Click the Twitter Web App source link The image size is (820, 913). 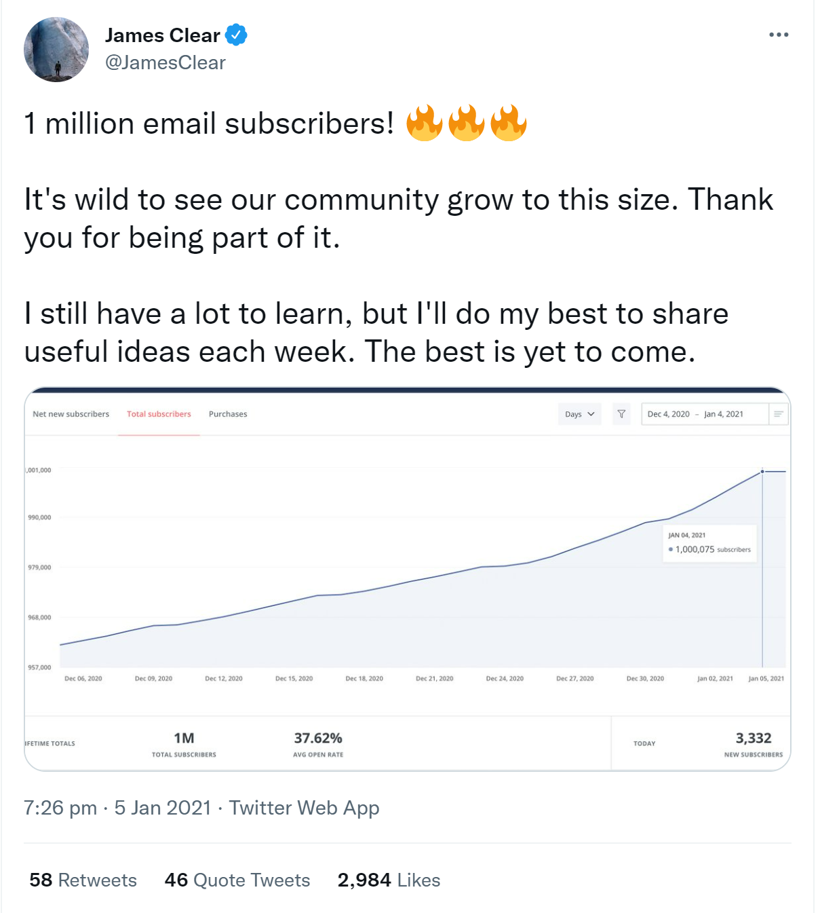click(x=304, y=808)
